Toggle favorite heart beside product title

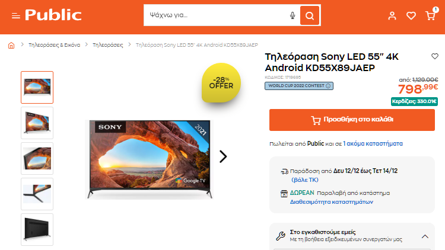[x=435, y=56]
